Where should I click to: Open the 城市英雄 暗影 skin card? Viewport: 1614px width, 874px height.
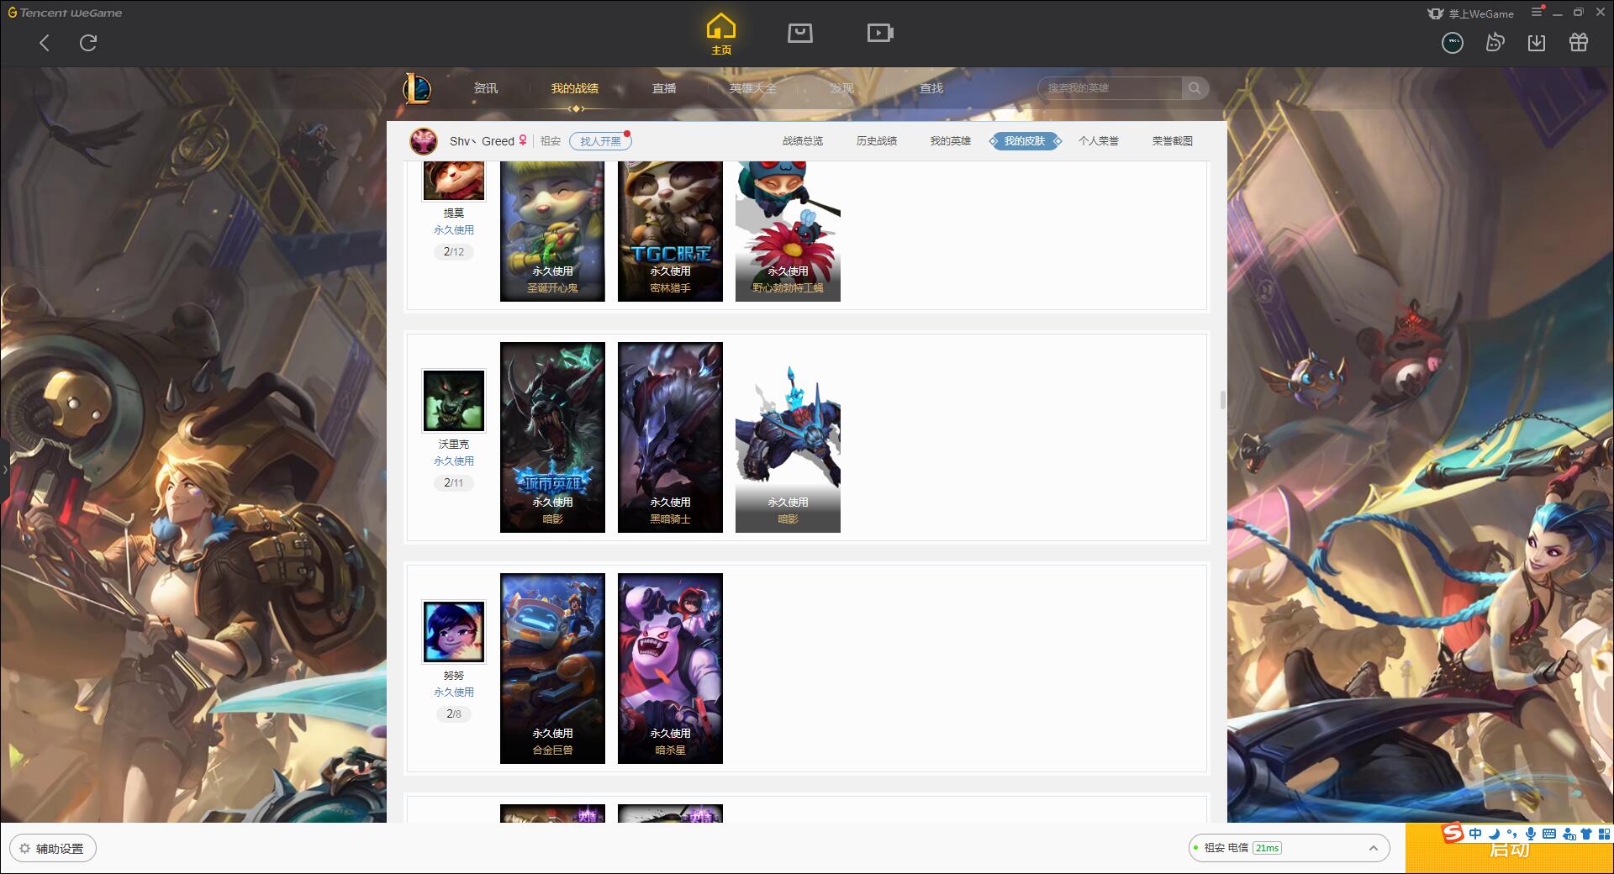coord(552,437)
